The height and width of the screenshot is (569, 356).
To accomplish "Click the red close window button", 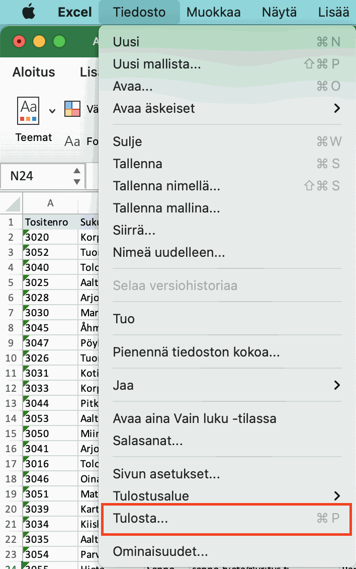I will click(x=19, y=41).
